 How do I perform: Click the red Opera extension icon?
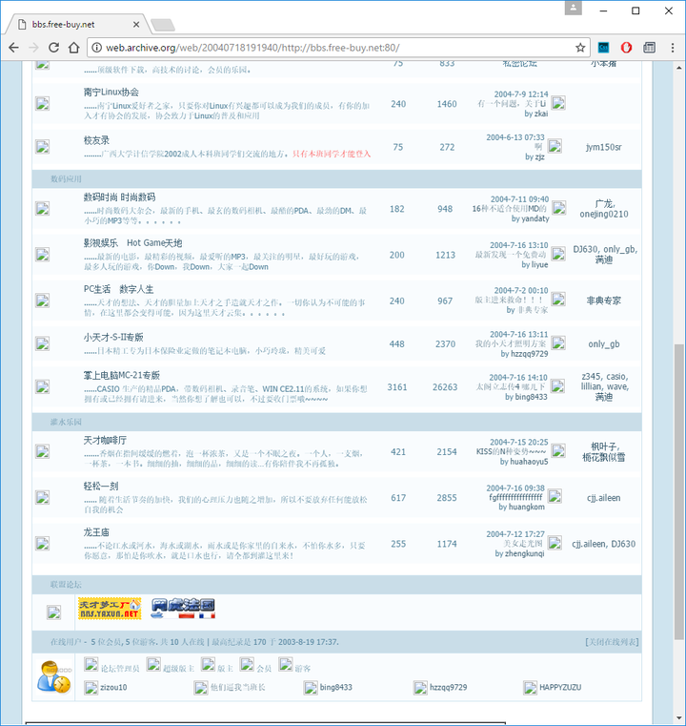(x=627, y=47)
